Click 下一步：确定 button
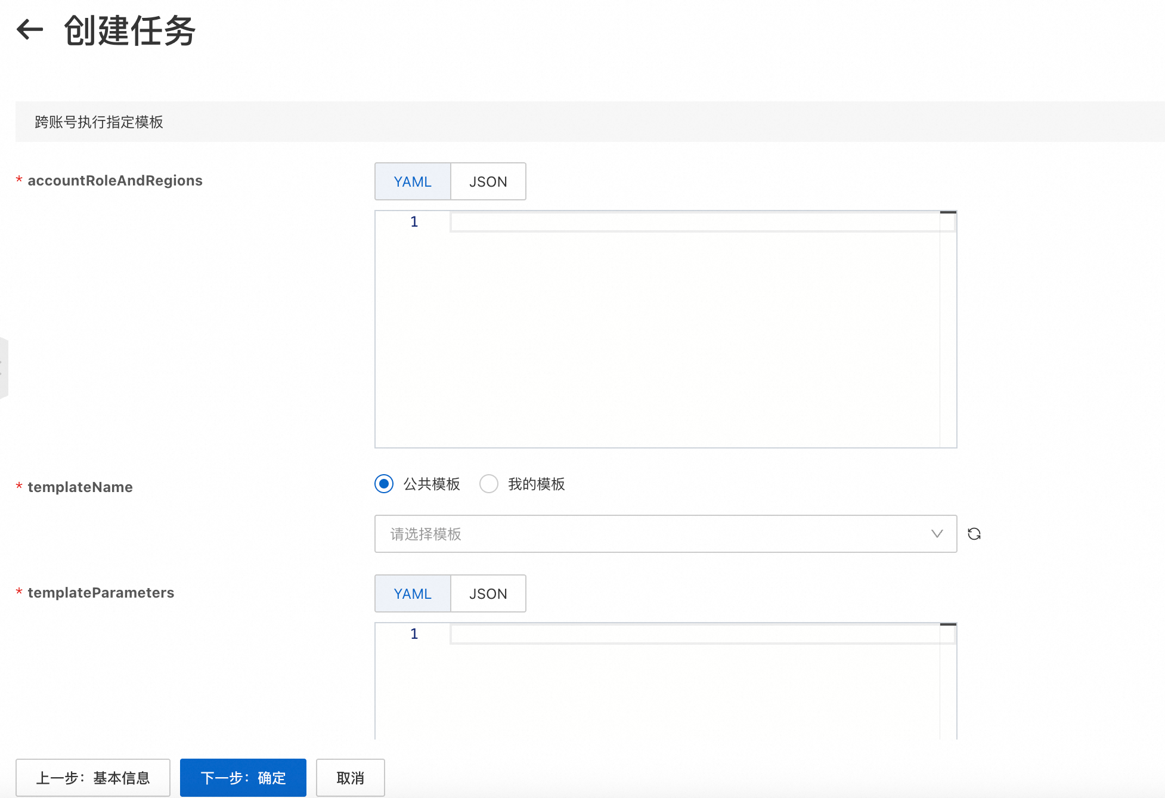Screen dimensions: 1165x798 [243, 778]
